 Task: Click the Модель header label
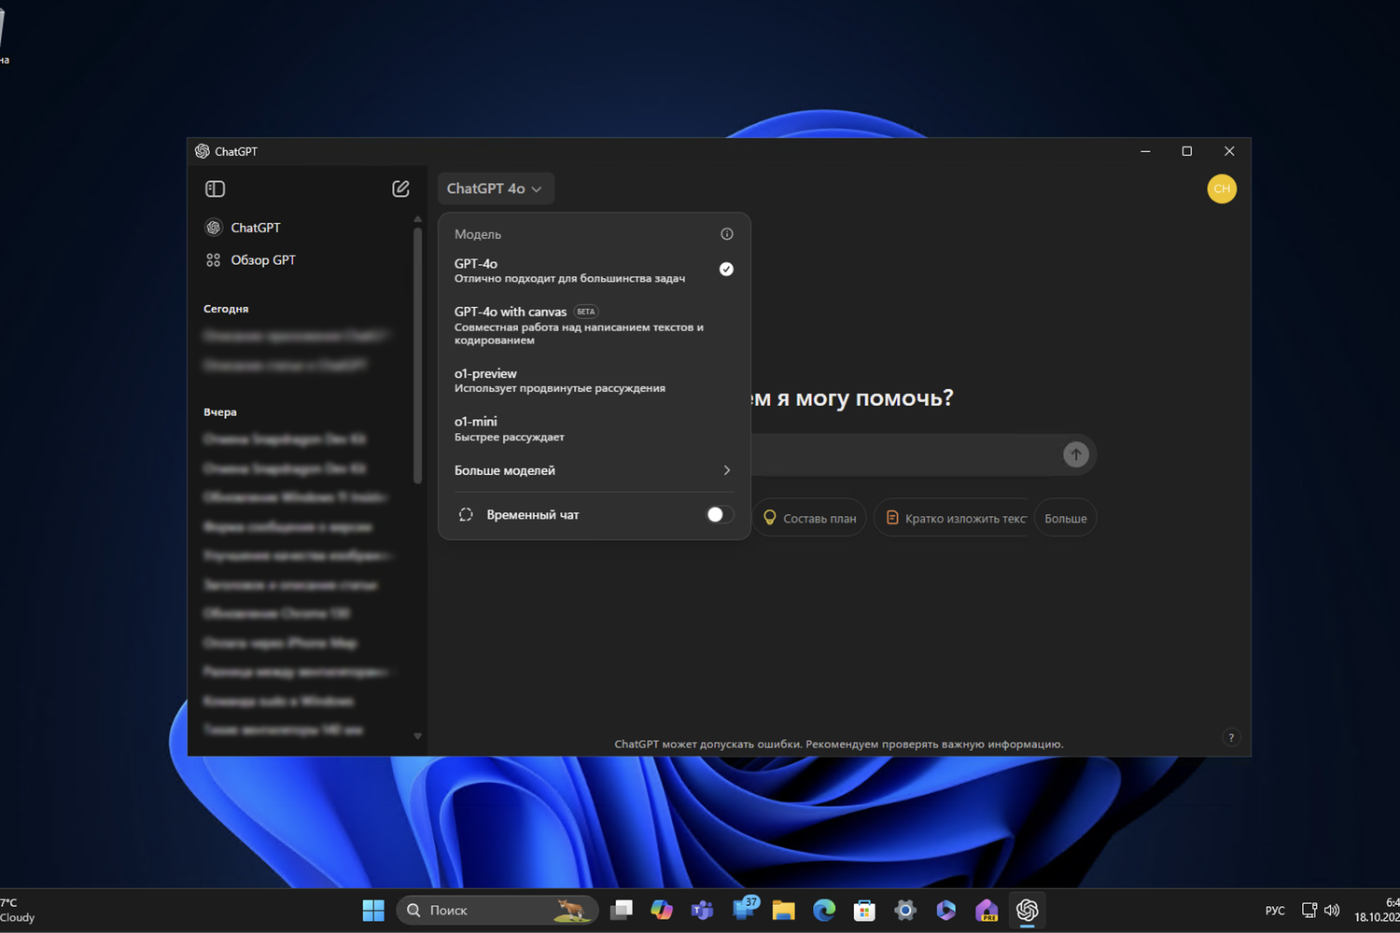tap(478, 234)
